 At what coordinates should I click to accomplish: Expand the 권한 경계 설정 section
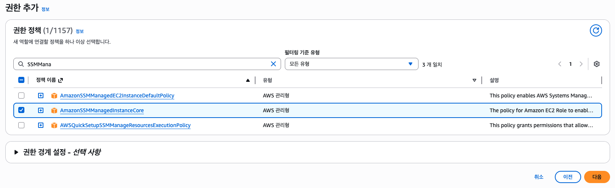click(x=16, y=152)
